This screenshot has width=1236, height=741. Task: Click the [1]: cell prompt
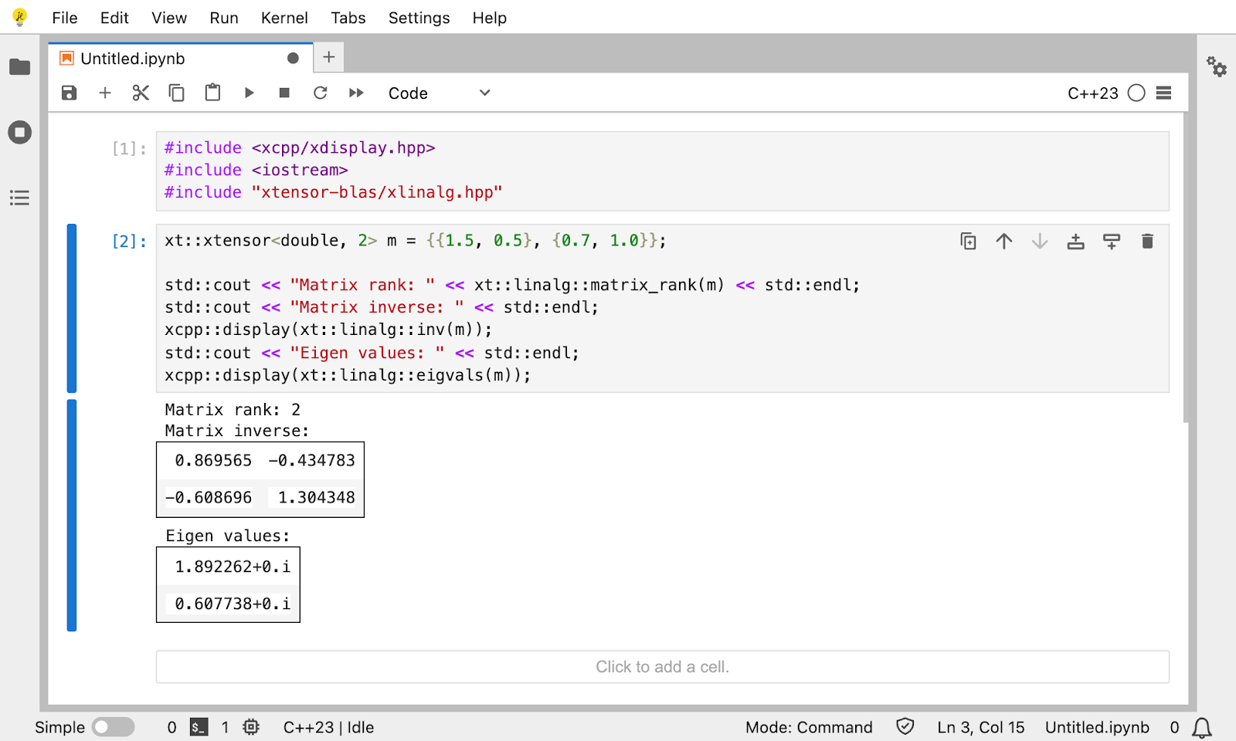[x=129, y=148]
